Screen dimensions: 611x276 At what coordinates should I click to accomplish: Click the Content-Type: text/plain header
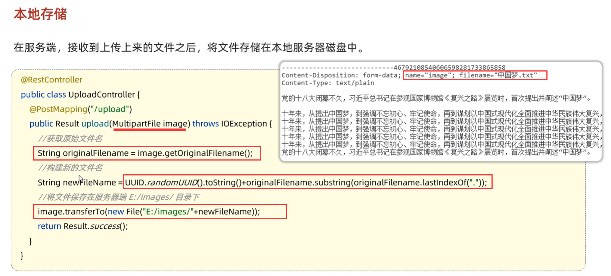click(328, 83)
